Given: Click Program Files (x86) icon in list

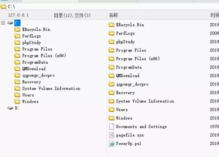Looking at the screenshot, I should (112, 59).
